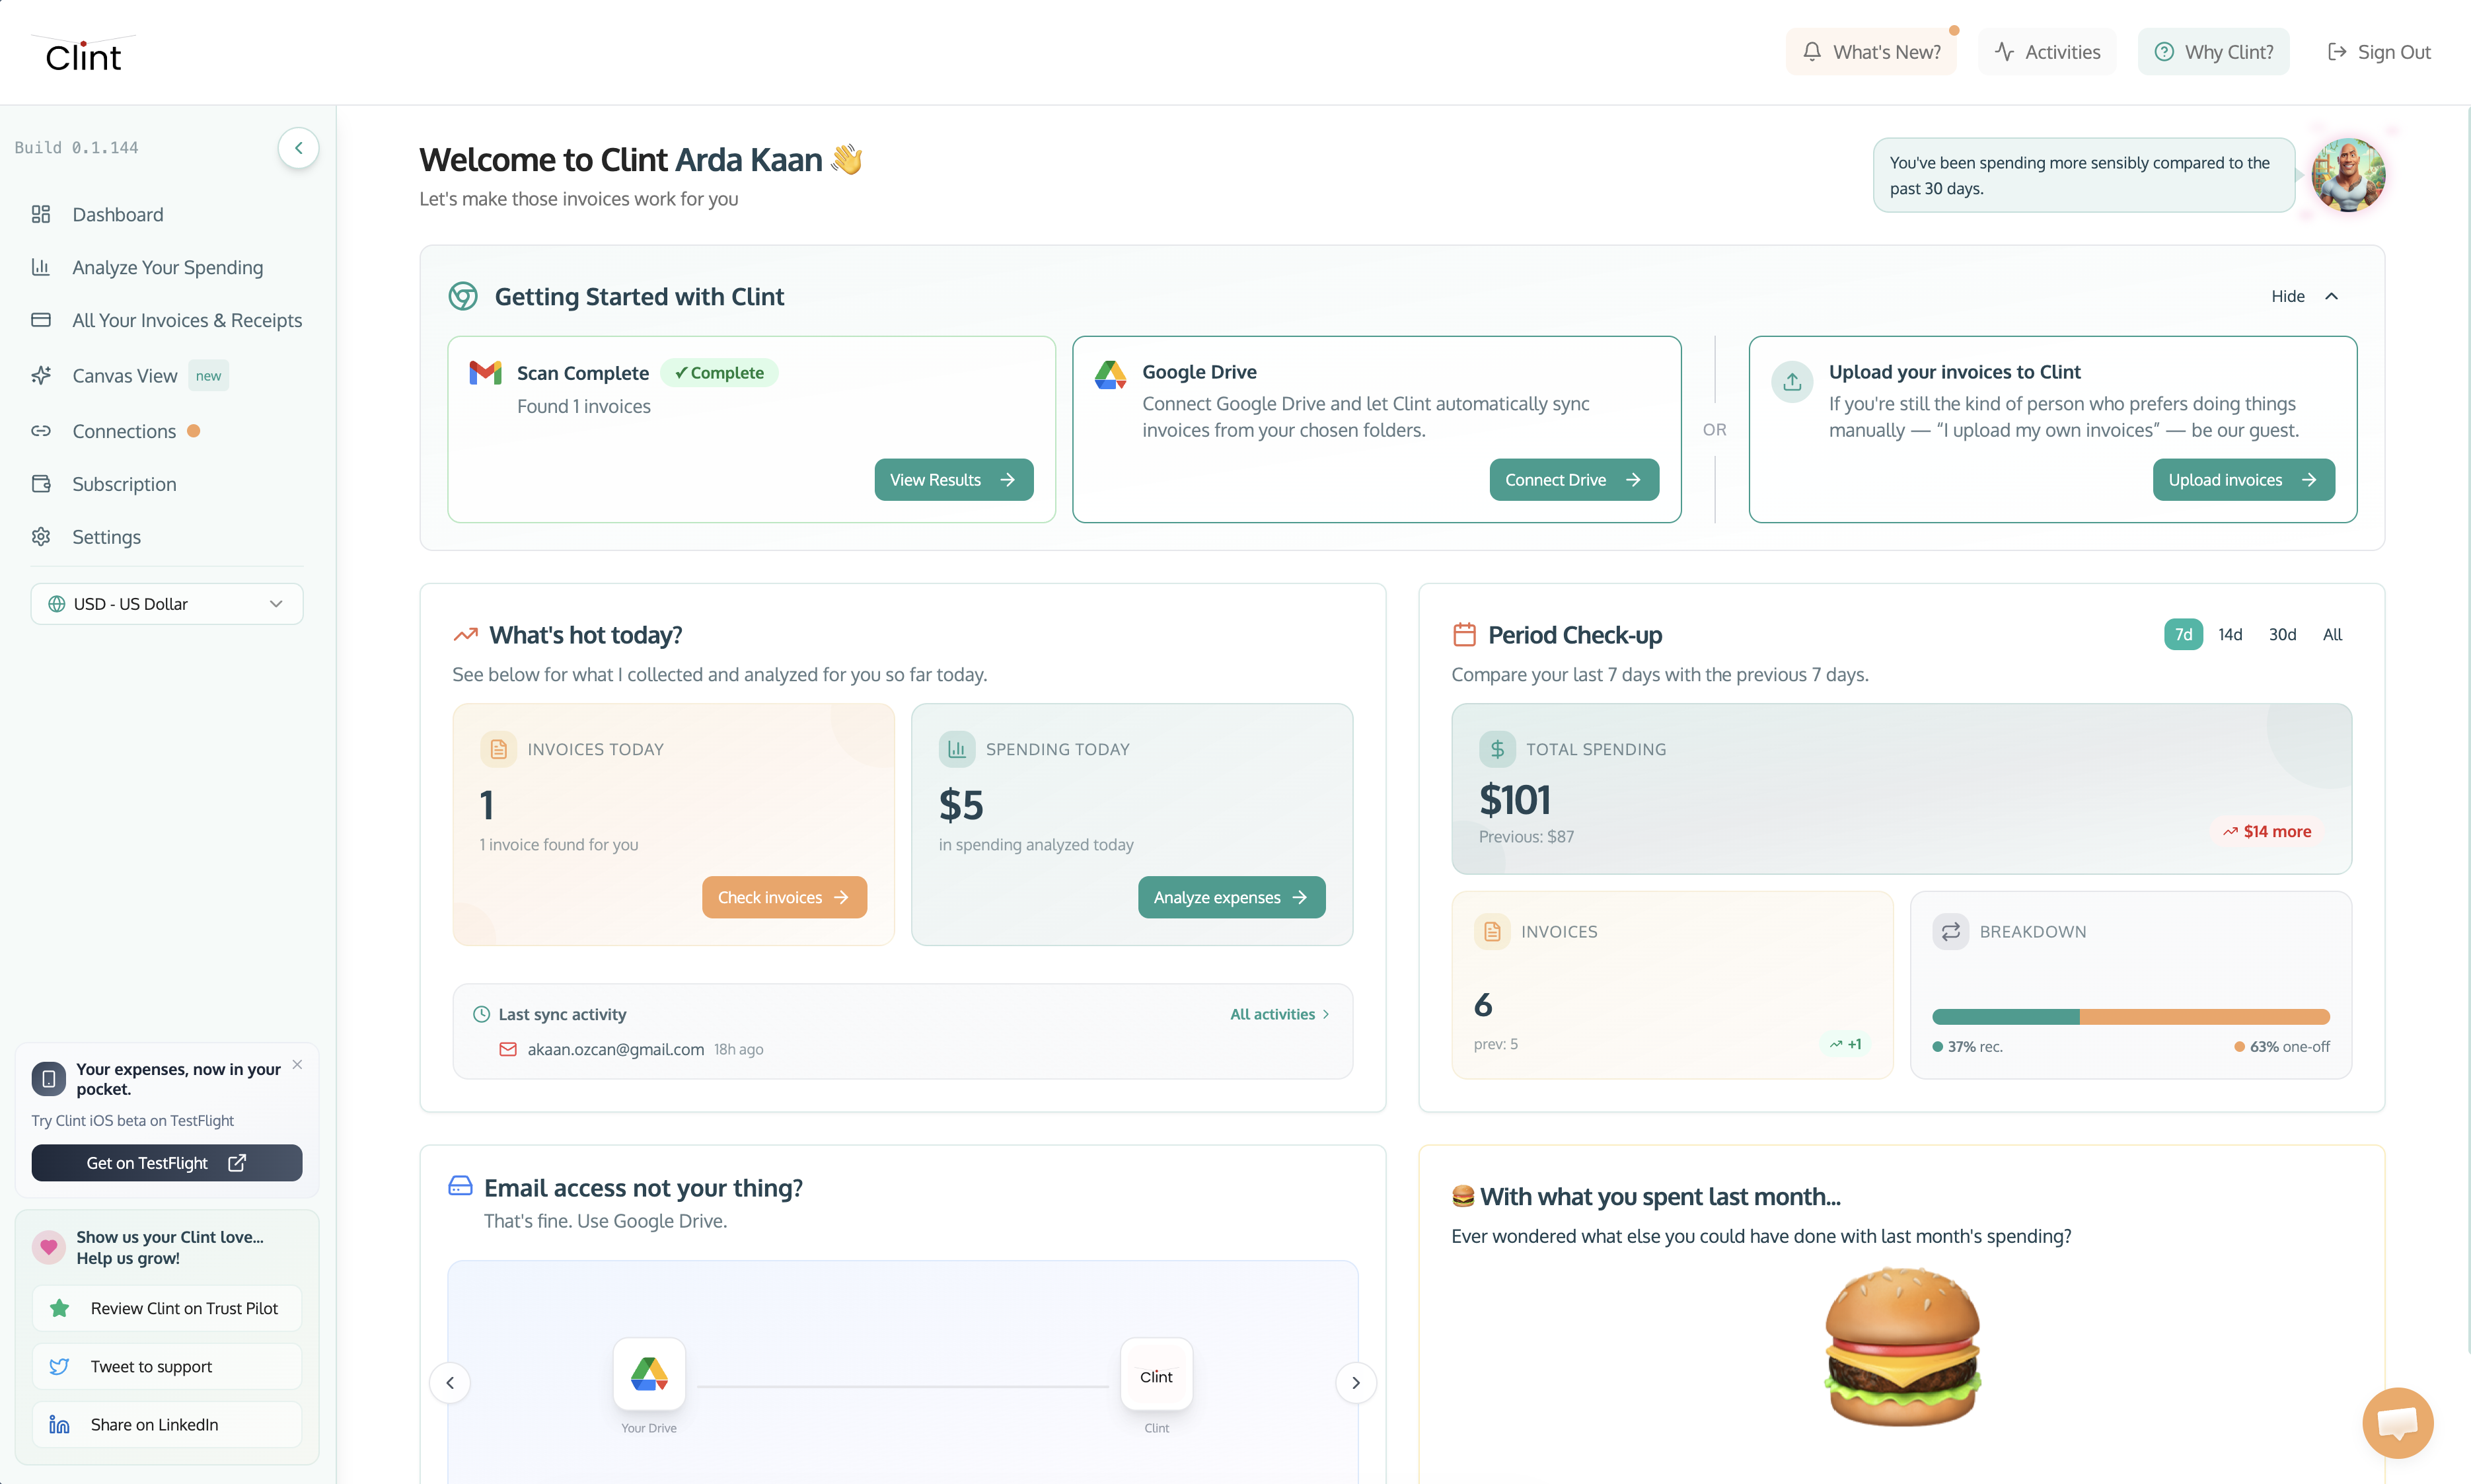Dismiss the TestFlight promo card
This screenshot has width=2471, height=1484.
(x=297, y=1065)
